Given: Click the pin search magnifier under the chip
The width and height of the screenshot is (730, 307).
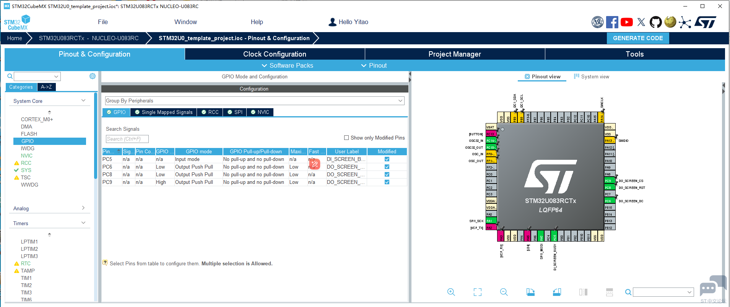Looking at the screenshot, I should [x=628, y=292].
